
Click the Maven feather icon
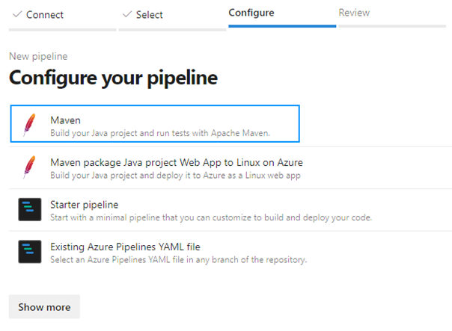[29, 125]
